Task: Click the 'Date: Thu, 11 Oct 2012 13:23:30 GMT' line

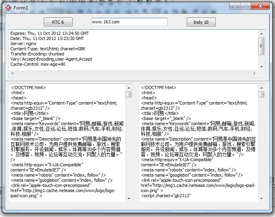Action: 47,38
